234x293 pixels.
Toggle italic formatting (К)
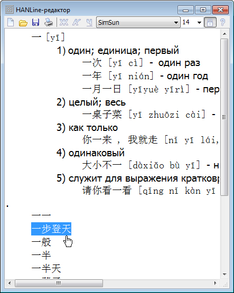(x=77, y=22)
